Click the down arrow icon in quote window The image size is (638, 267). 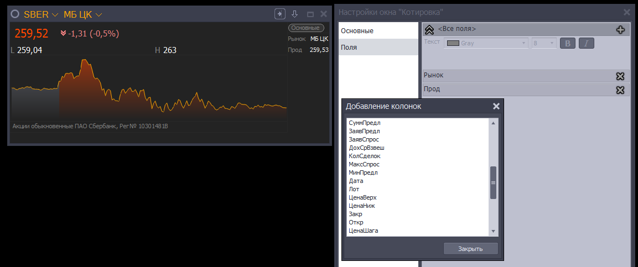(x=295, y=14)
